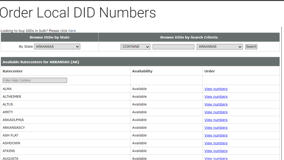284x160 pixels.
Task: View numbers for ARKADLPHIA
Action: click(216, 120)
